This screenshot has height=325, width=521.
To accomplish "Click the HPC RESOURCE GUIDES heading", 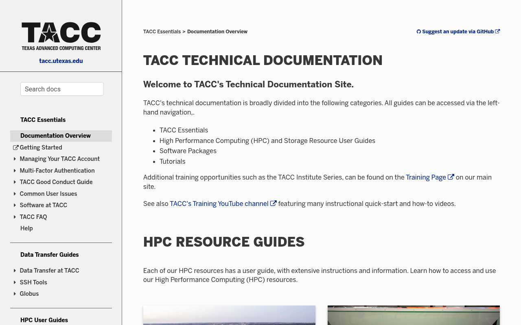I will click(x=224, y=242).
